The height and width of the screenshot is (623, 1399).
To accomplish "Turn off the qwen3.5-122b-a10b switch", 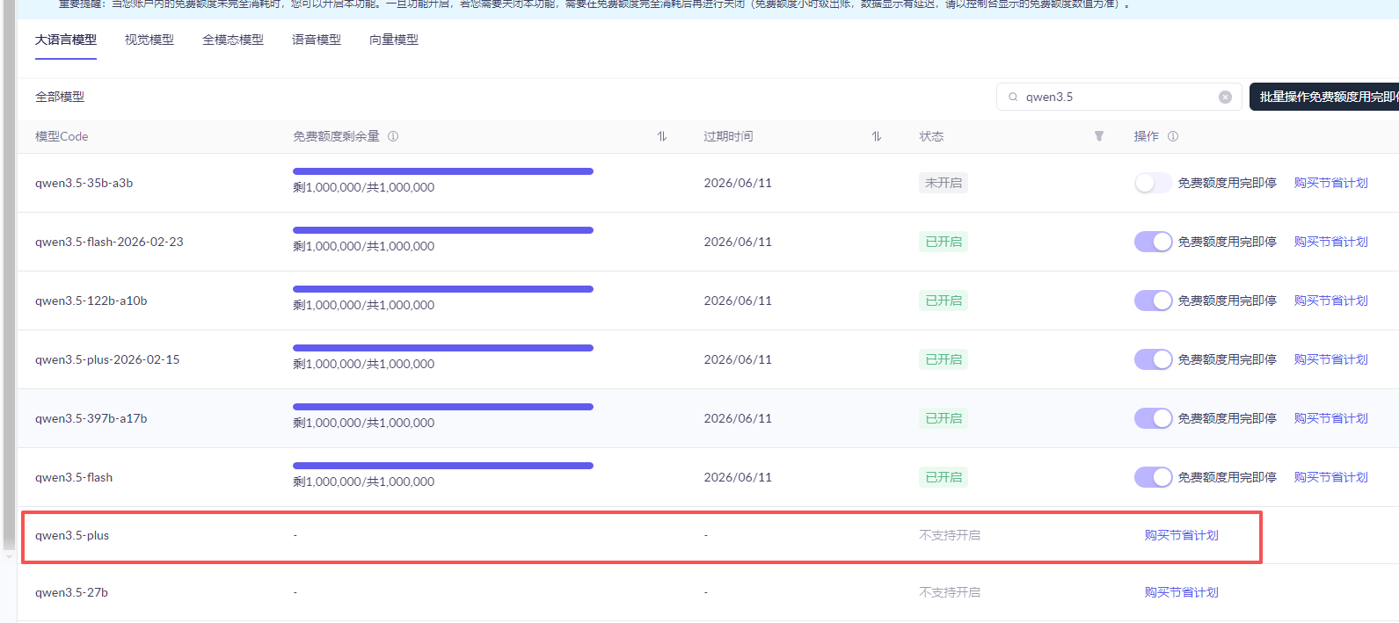I will 1153,301.
